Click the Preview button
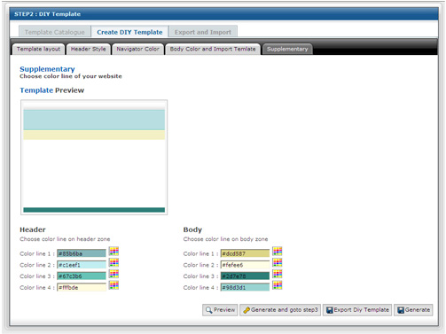 click(x=220, y=310)
